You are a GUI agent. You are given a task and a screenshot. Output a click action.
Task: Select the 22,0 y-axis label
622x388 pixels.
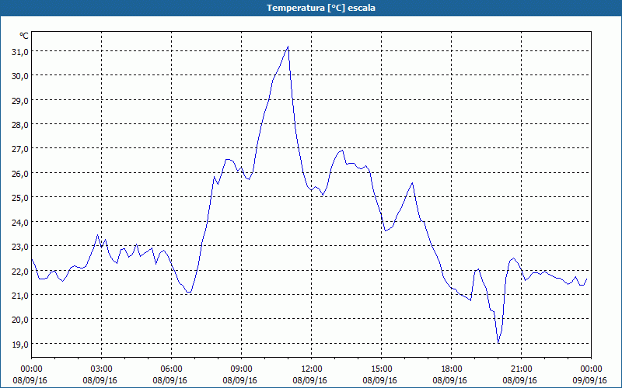point(20,271)
